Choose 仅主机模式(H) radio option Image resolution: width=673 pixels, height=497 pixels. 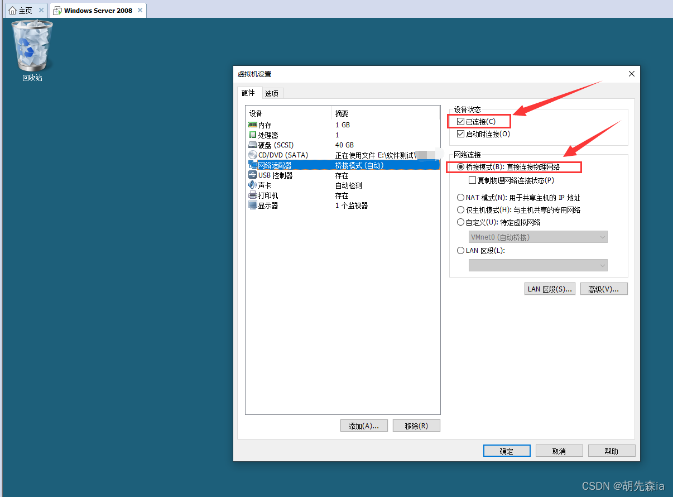click(460, 210)
